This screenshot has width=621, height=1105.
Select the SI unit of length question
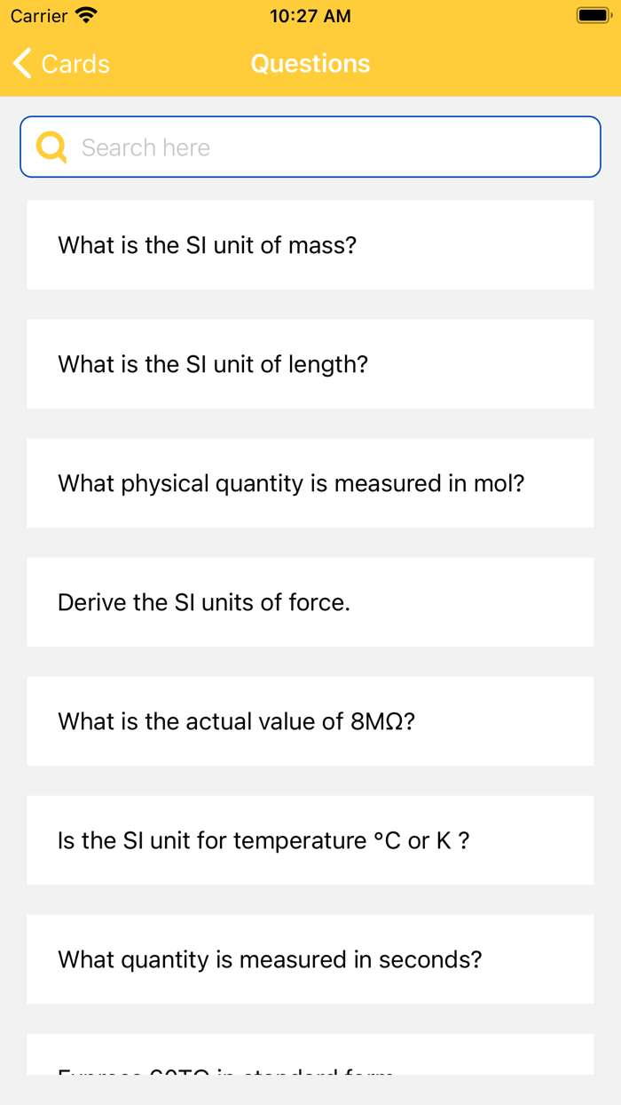coord(310,363)
